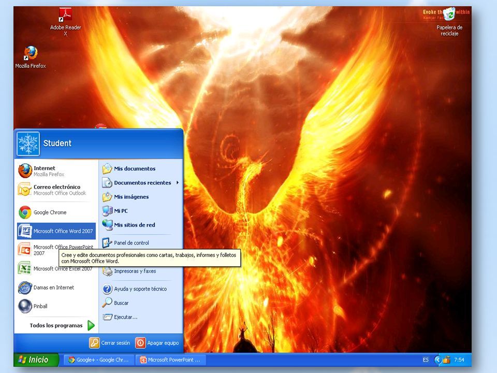Start Microsoft Office PowerPoint 2007
The width and height of the screenshot is (497, 373).
tap(56, 250)
